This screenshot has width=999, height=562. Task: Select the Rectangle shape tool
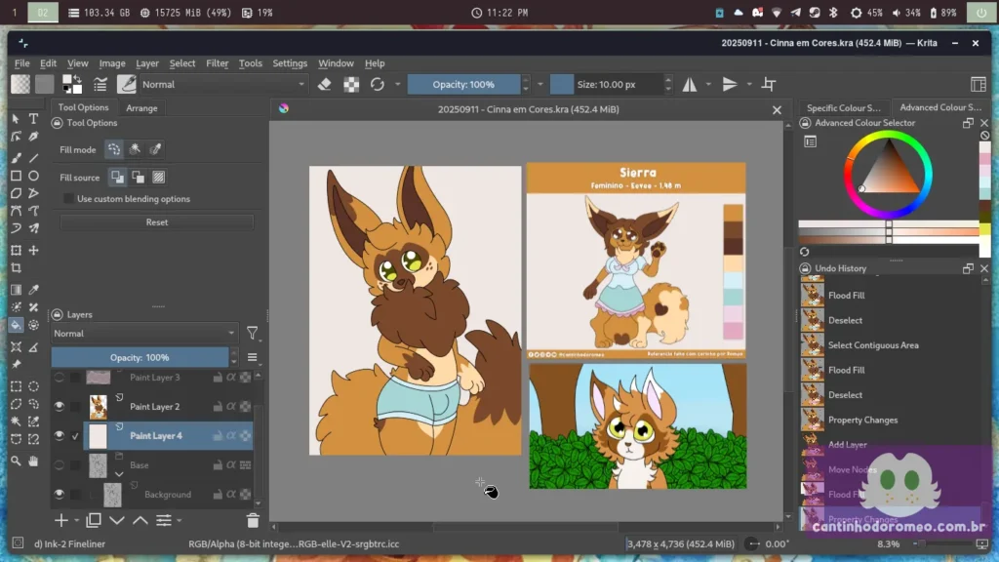[16, 176]
